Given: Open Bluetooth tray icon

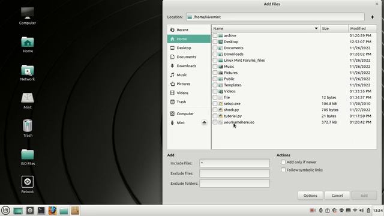Looking at the screenshot, I should click(x=320, y=211).
